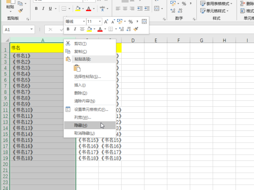Viewport: 254px width, 190px height.
Task: Click 套用表格格式 in the ribbon
Action: pos(216,3)
